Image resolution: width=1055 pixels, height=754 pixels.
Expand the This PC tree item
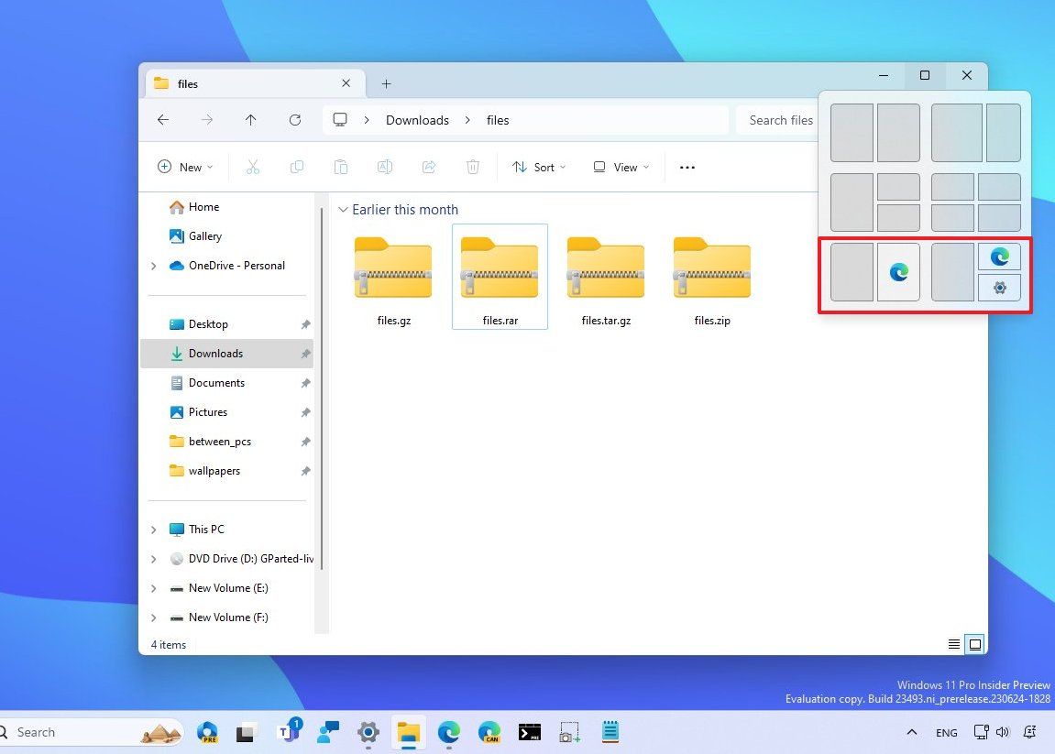pos(152,530)
